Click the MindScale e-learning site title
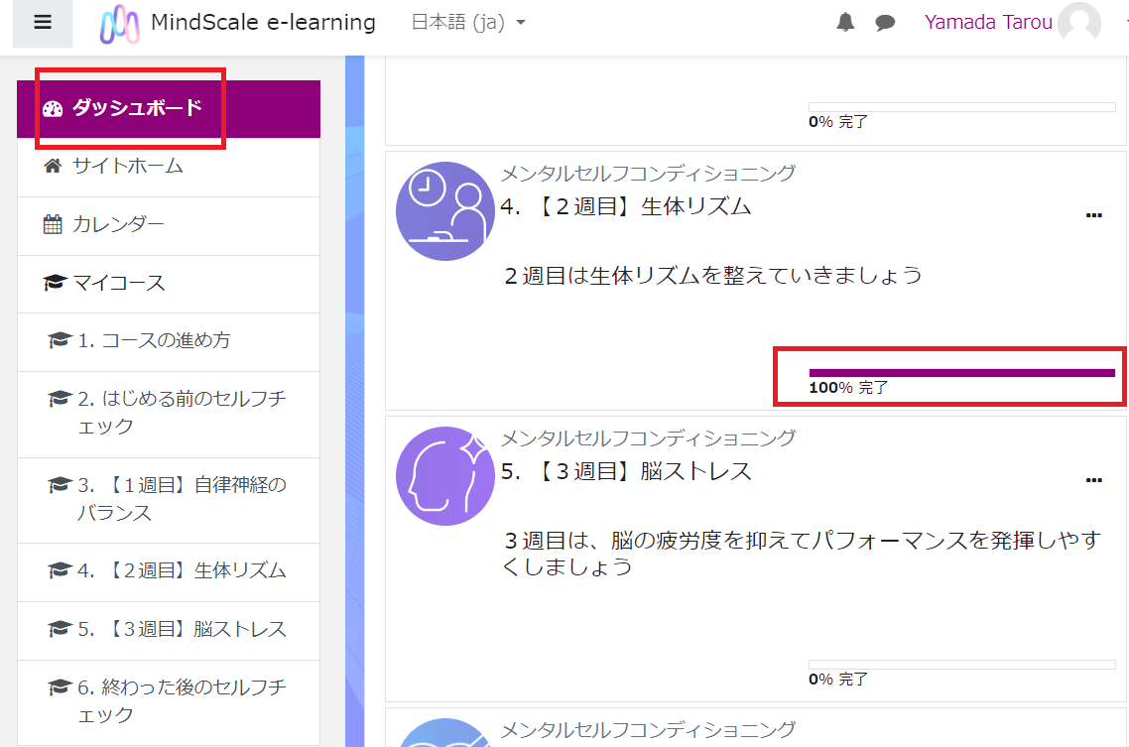This screenshot has width=1129, height=747. [264, 22]
